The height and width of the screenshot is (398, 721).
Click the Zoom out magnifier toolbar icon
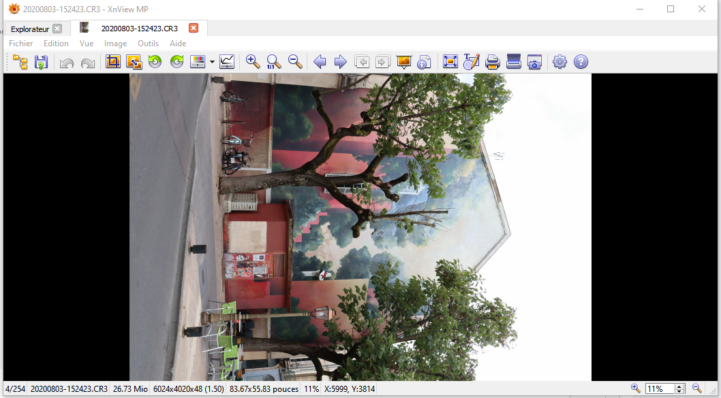(295, 61)
